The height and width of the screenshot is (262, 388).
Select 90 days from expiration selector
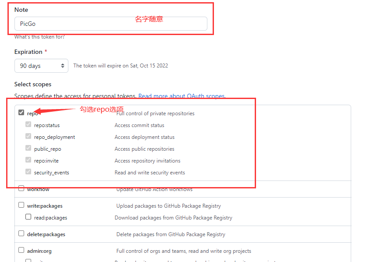41,65
